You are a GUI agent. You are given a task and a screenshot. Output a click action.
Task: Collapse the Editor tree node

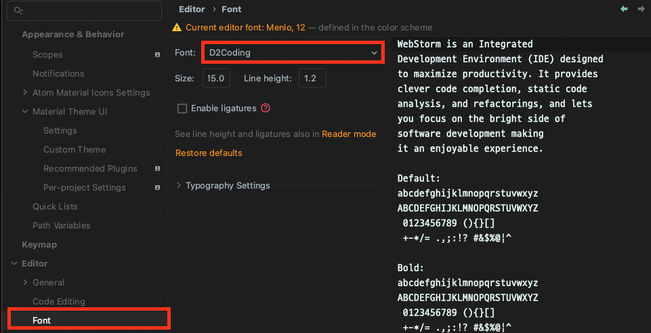[14, 264]
